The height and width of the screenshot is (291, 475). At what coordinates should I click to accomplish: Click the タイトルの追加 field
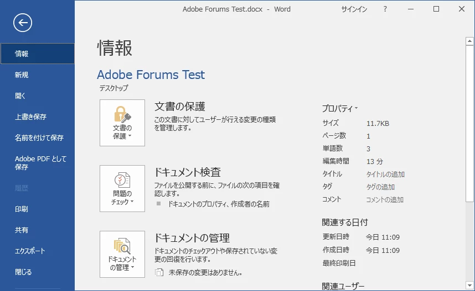click(385, 174)
